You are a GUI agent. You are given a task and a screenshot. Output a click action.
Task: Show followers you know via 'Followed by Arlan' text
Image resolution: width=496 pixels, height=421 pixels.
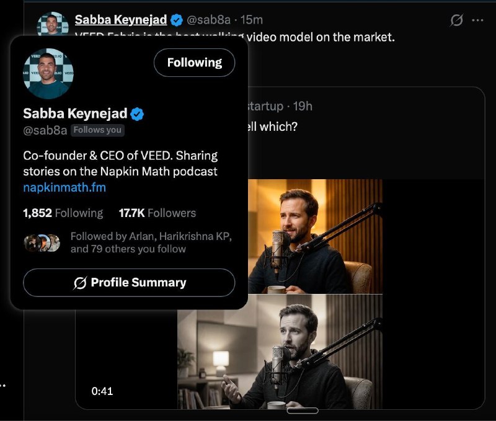coord(151,243)
